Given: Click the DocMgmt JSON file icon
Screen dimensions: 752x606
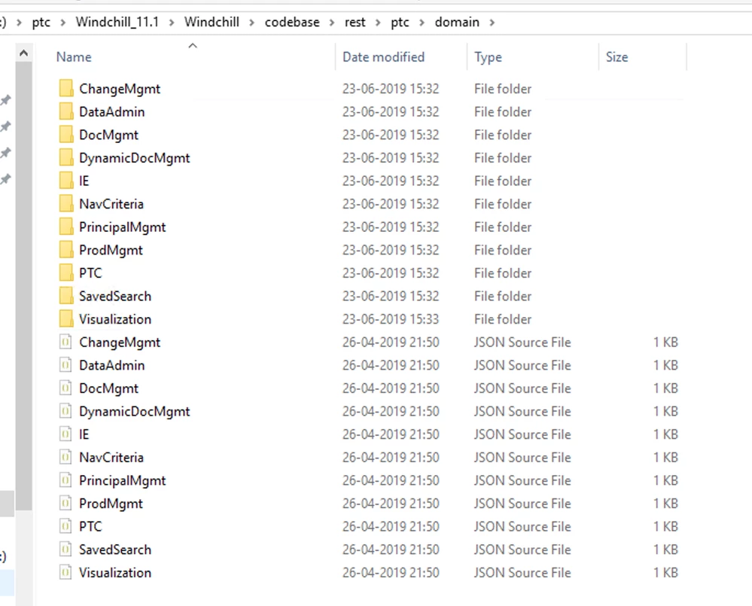Looking at the screenshot, I should click(65, 388).
